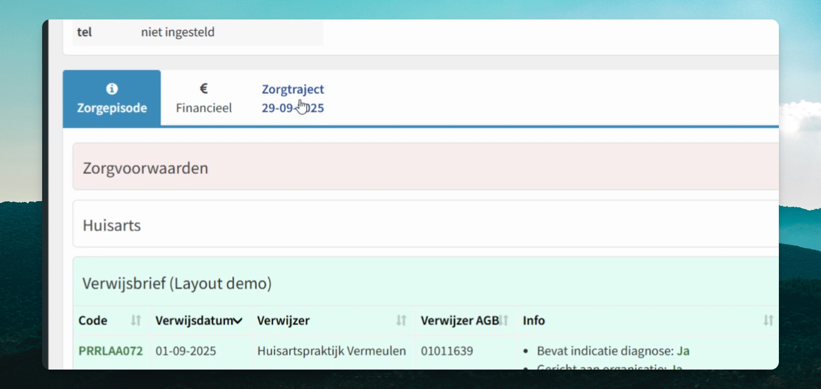
Task: Open the Zorgtraject 29-09-2025 tab
Action: pos(293,98)
